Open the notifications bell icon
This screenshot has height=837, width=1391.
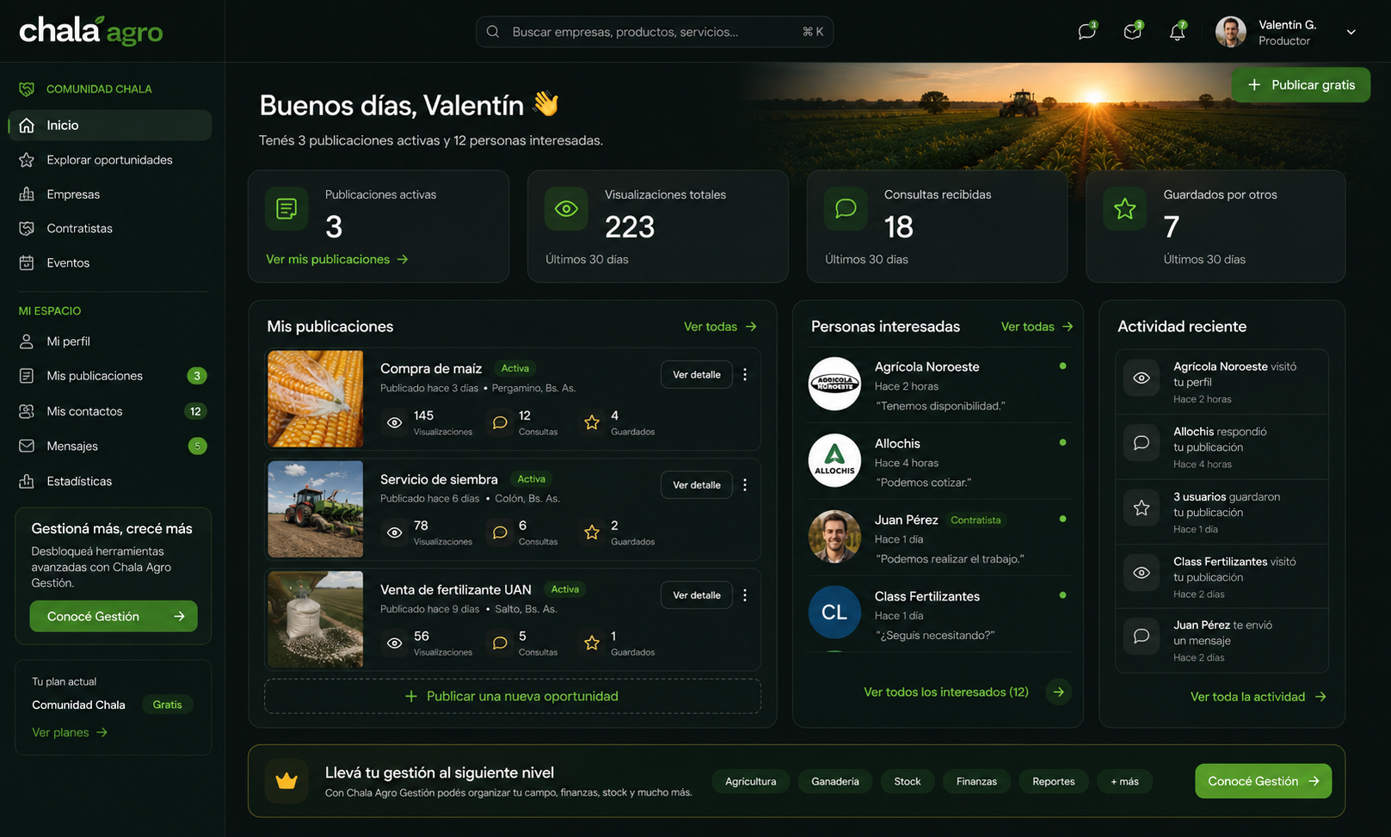pyautogui.click(x=1178, y=32)
